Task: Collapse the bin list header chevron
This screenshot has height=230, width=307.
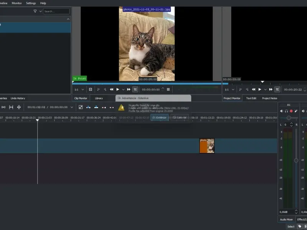Action: (x=68, y=19)
